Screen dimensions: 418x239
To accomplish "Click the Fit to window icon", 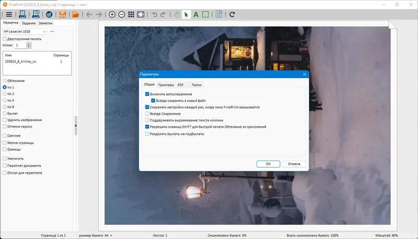I will (x=141, y=15).
